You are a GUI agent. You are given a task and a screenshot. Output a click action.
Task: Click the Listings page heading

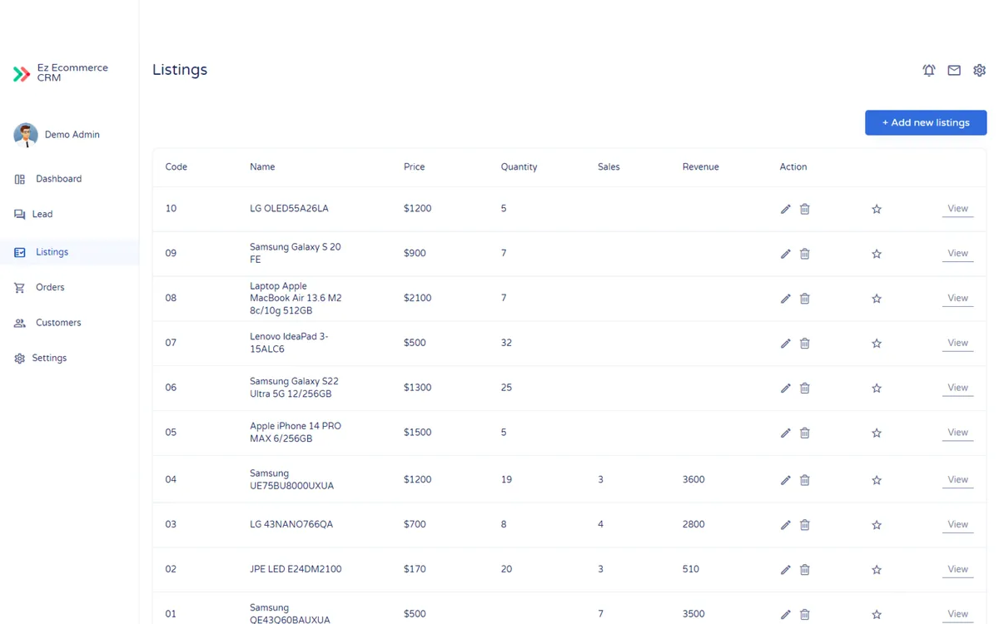pyautogui.click(x=180, y=70)
